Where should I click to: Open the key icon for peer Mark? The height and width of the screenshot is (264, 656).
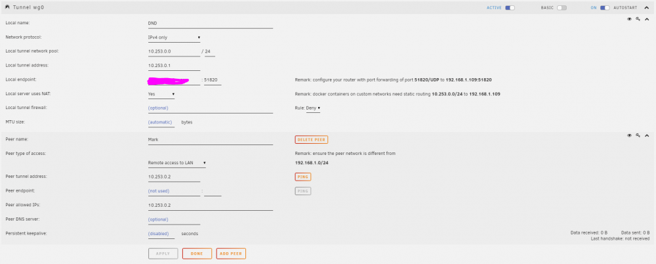[638, 135]
